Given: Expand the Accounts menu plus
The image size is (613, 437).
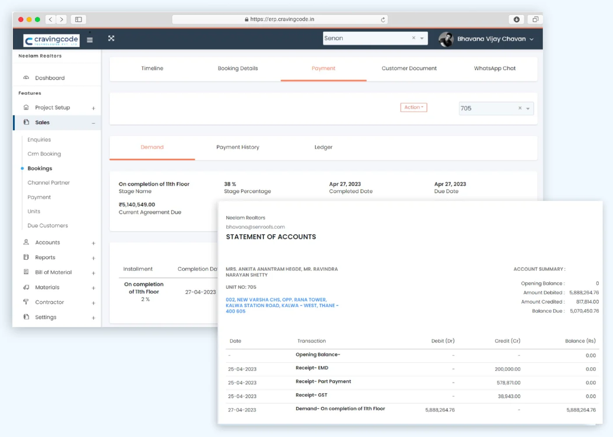Looking at the screenshot, I should (93, 243).
